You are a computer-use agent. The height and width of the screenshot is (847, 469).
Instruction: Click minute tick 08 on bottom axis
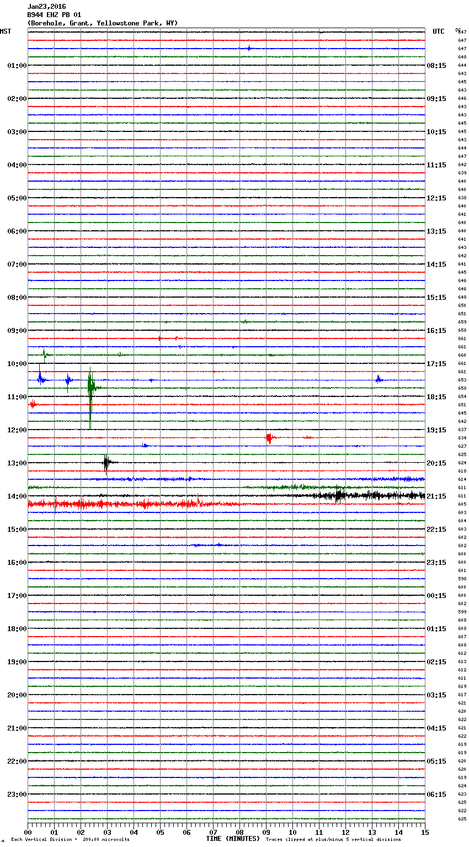click(239, 832)
